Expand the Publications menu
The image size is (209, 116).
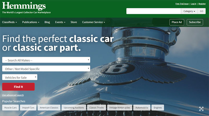pos(31,22)
